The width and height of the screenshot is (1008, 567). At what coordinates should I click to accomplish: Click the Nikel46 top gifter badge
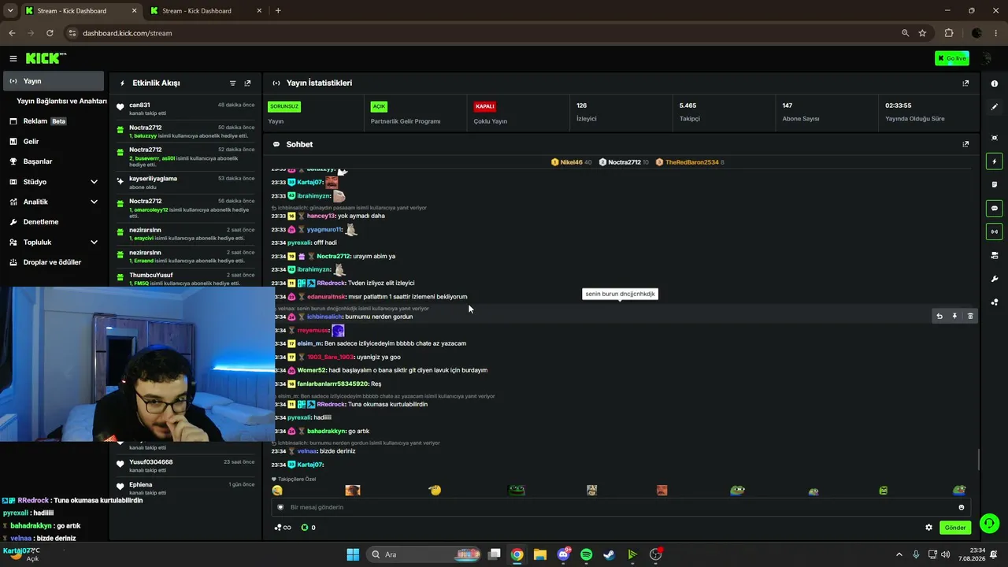(x=572, y=162)
